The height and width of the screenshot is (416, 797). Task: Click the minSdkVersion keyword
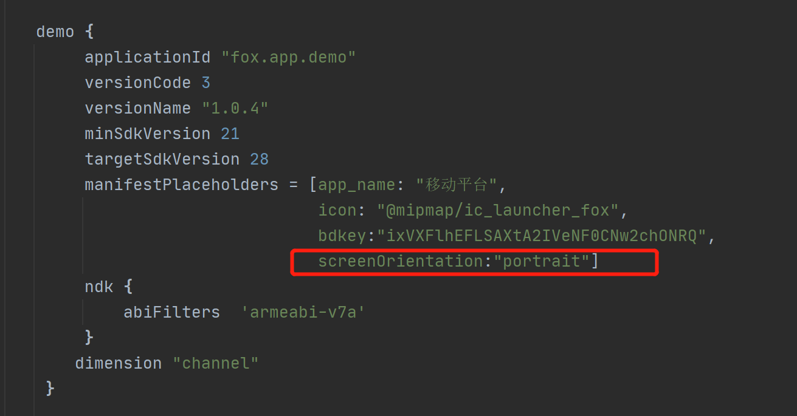tap(148, 134)
